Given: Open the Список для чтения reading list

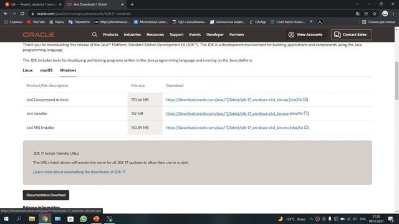Looking at the screenshot, I should coord(378,22).
